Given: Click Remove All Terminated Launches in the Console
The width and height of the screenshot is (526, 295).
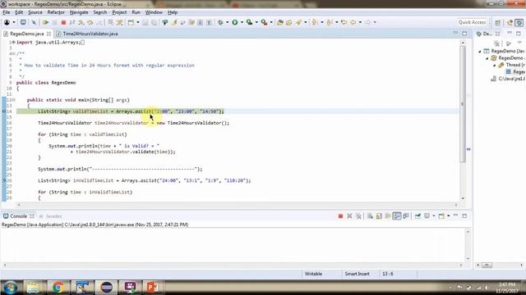Looking at the screenshot, I should pos(358,216).
